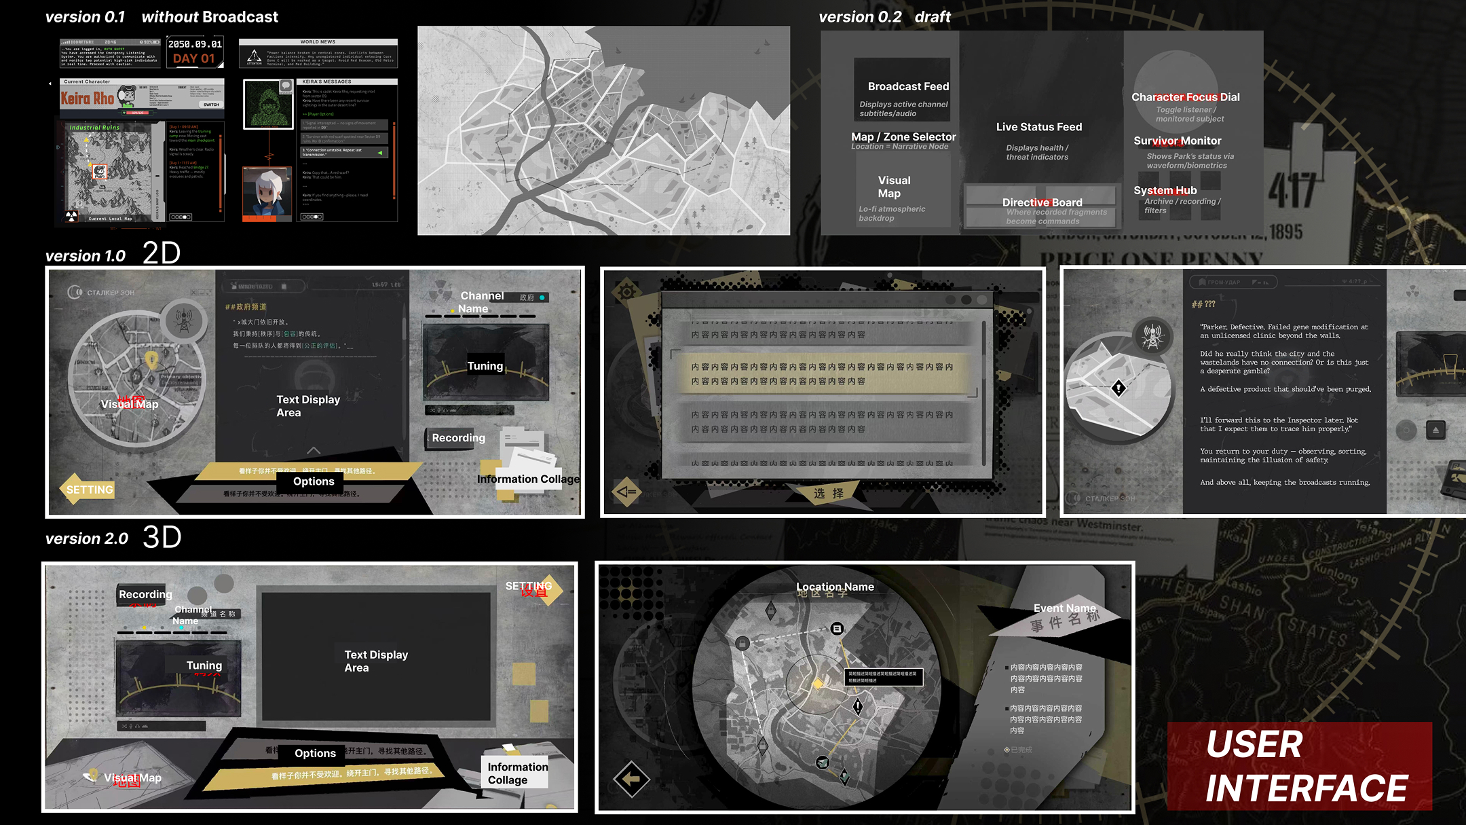This screenshot has width=1466, height=825.
Task: Open the messages speech bubble icon
Action: (x=286, y=86)
